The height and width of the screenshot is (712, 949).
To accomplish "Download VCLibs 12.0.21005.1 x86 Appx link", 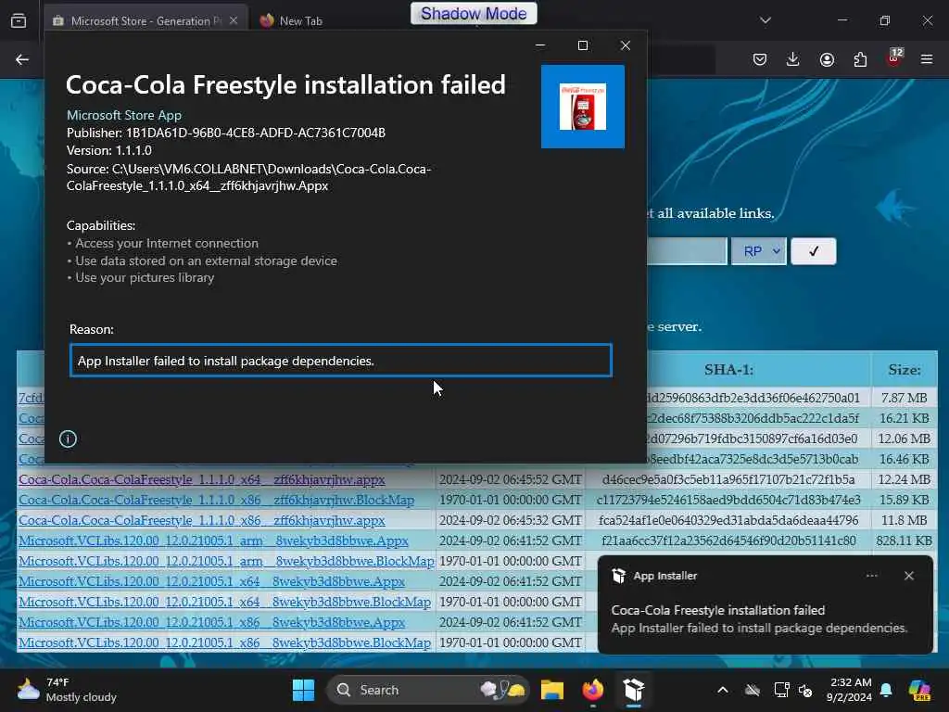I will click(x=211, y=622).
